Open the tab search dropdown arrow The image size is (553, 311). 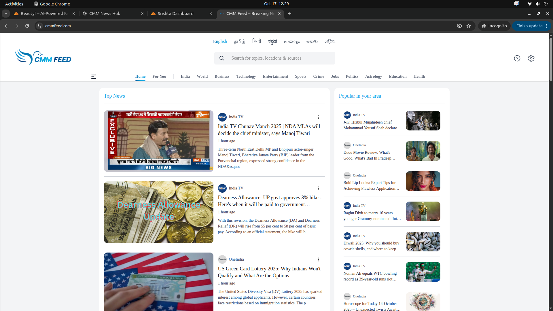pyautogui.click(x=6, y=14)
